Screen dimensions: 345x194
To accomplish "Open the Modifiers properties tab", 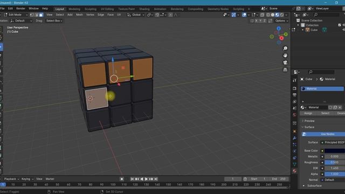I will click(x=294, y=138).
